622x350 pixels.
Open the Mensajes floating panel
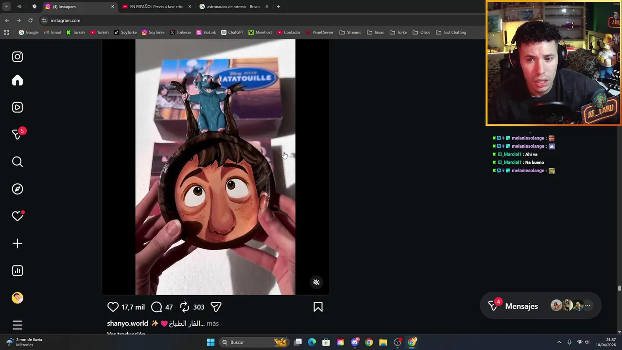click(540, 306)
